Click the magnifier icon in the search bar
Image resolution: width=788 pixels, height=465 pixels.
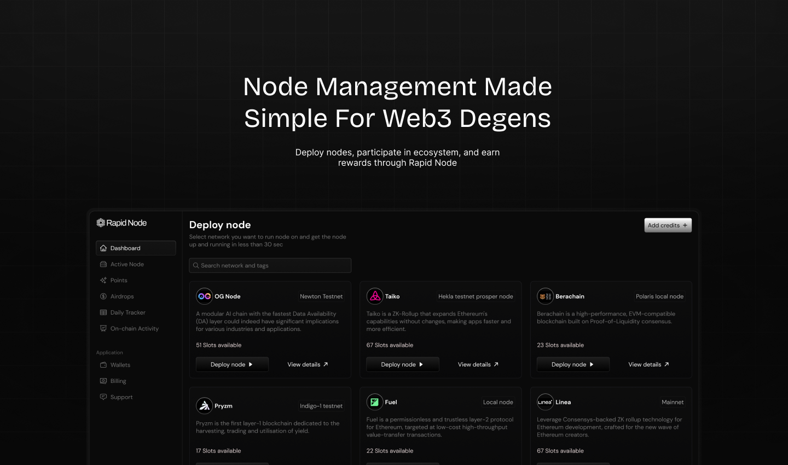[x=196, y=265]
